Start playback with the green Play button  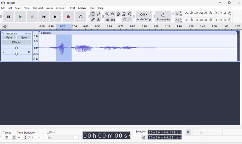tap(20, 17)
